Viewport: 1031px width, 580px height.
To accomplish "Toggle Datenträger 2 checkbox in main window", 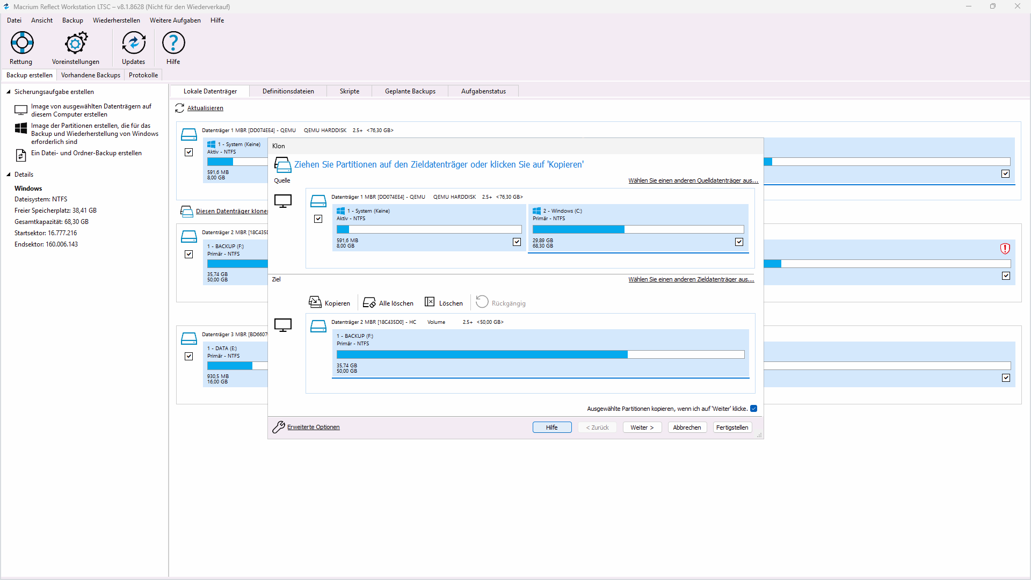I will pyautogui.click(x=189, y=255).
